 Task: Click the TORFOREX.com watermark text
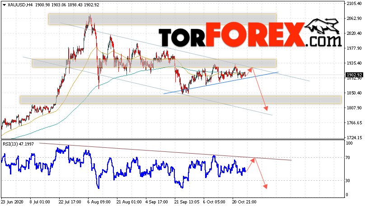click(250, 35)
